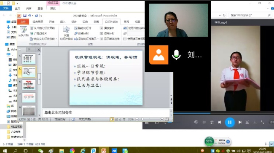Switch to the Insert (插入) ribbon tab

62,21
